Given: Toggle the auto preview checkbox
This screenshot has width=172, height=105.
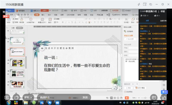Looking at the screenshot, I should [125, 92].
